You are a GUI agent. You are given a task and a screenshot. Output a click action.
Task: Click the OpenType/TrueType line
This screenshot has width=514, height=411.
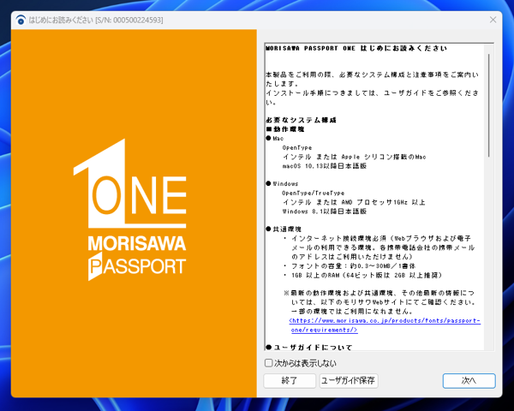point(313,193)
